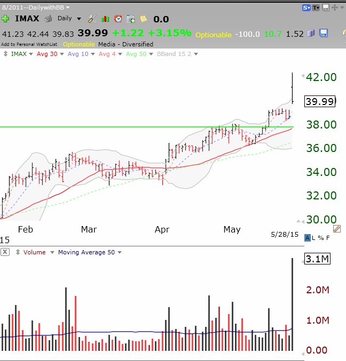Open the Daily timeframe dropdown
Screen dimensions: 346x361
click(x=69, y=19)
